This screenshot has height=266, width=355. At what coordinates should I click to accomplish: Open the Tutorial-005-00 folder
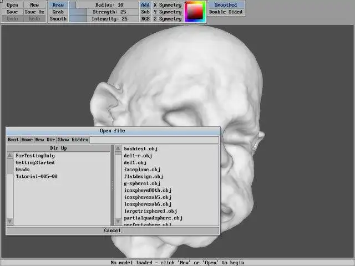(x=37, y=176)
